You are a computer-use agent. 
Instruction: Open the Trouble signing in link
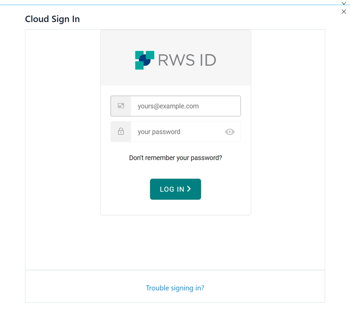[175, 288]
